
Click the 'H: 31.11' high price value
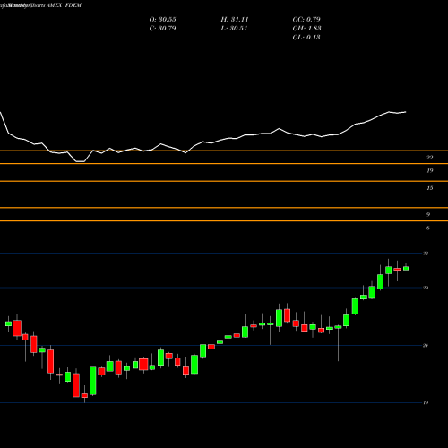point(235,19)
